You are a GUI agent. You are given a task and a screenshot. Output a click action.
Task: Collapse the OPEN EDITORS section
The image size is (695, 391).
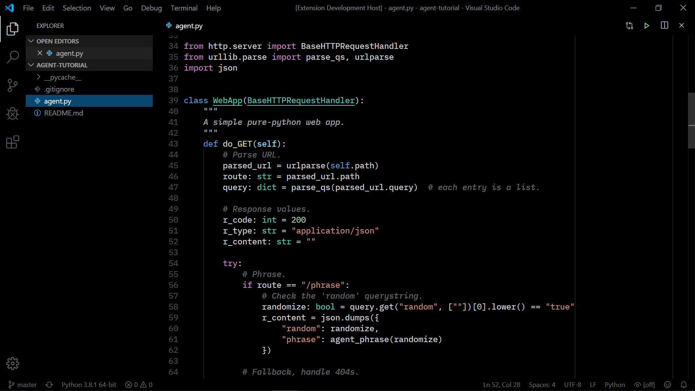30,41
